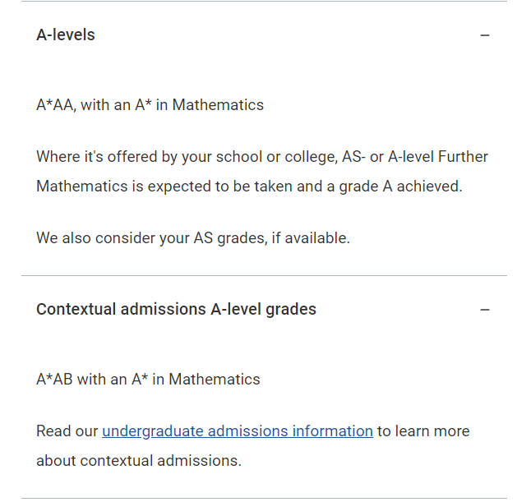Click the word 'Contextual' in the second heading
Image resolution: width=531 pixels, height=502 pixels.
coord(76,310)
